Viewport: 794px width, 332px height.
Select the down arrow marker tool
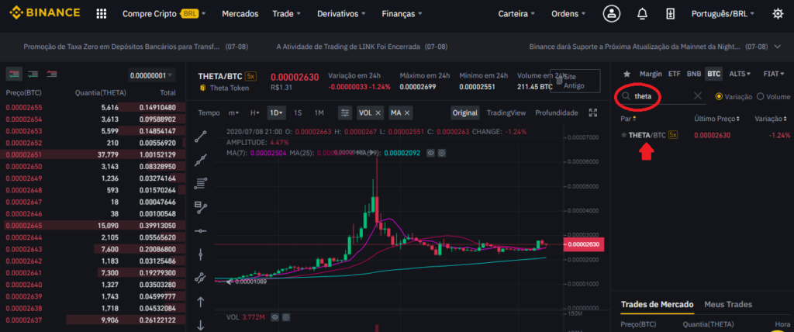[x=201, y=325]
